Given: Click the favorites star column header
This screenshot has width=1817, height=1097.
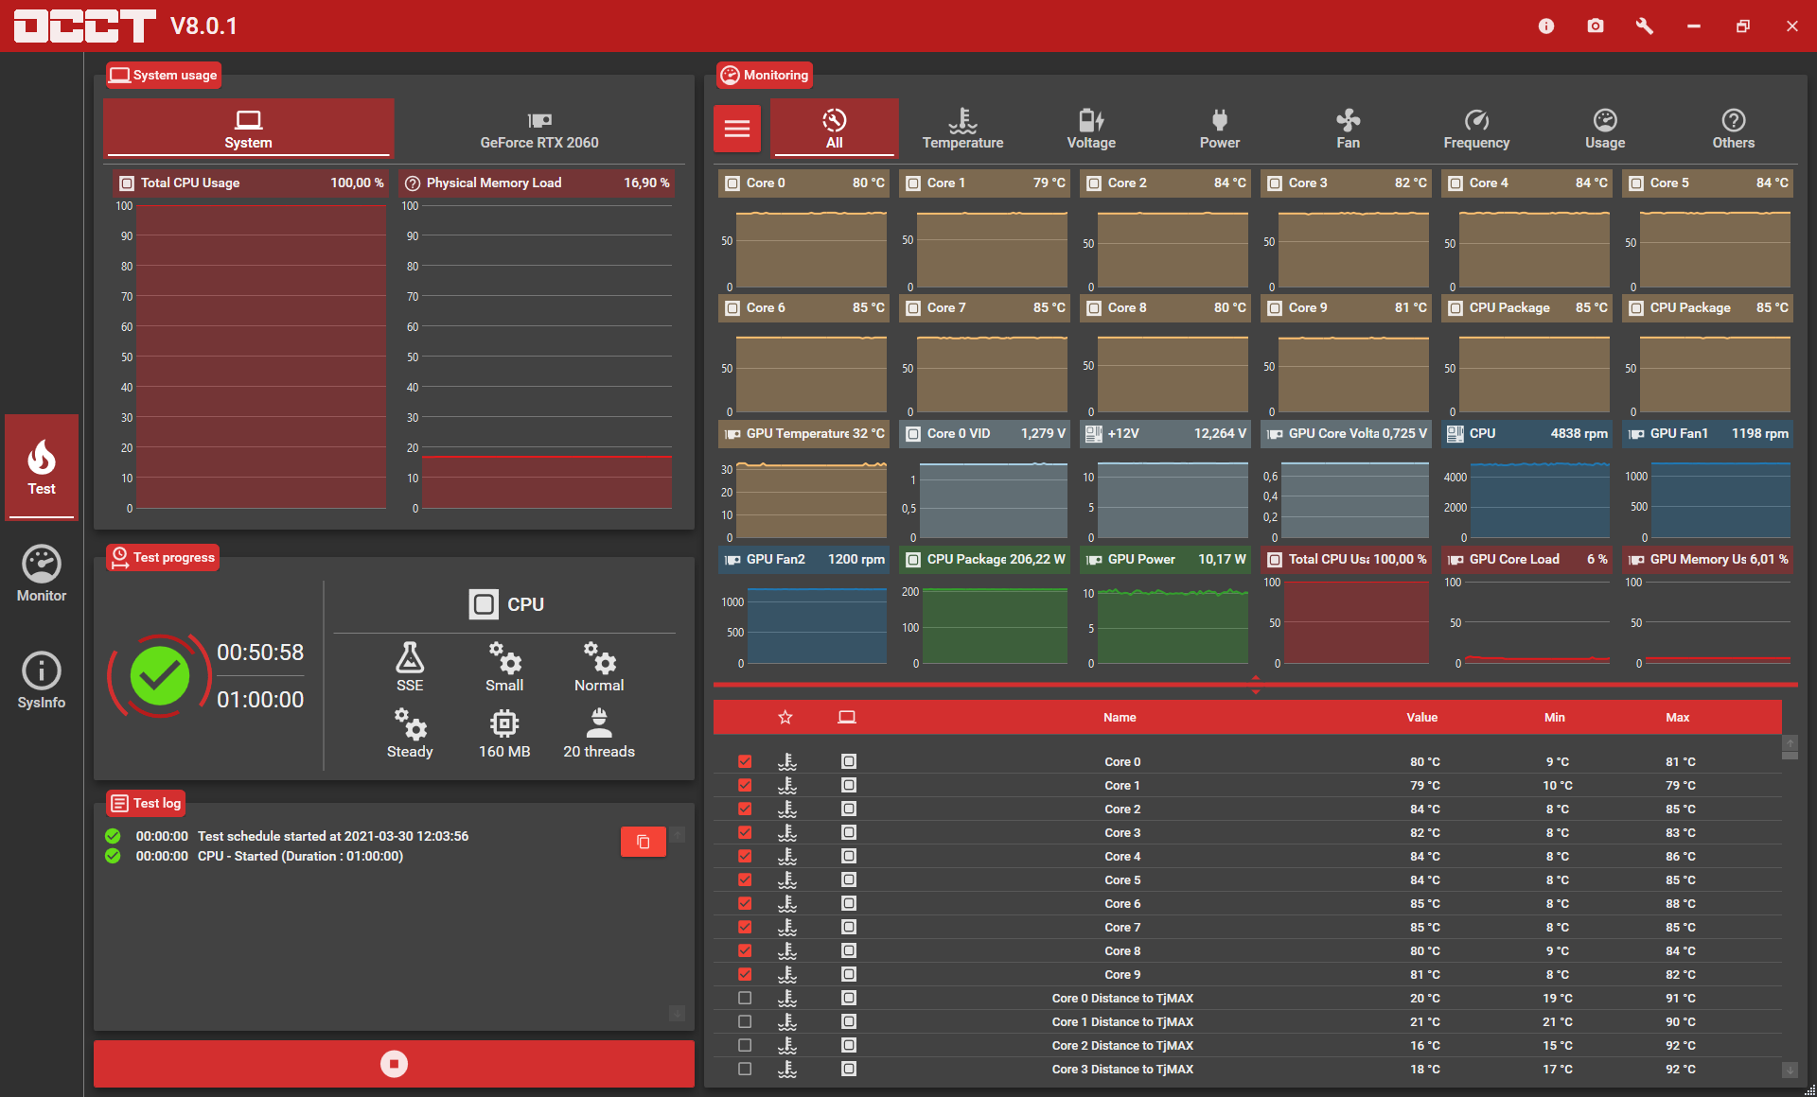Looking at the screenshot, I should pyautogui.click(x=785, y=718).
